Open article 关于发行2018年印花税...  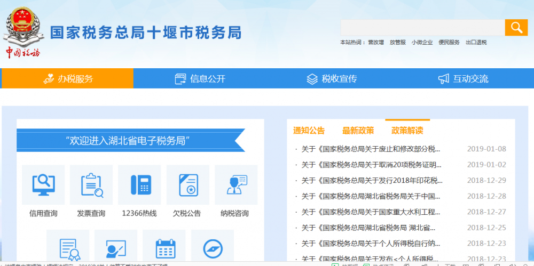tap(372, 181)
